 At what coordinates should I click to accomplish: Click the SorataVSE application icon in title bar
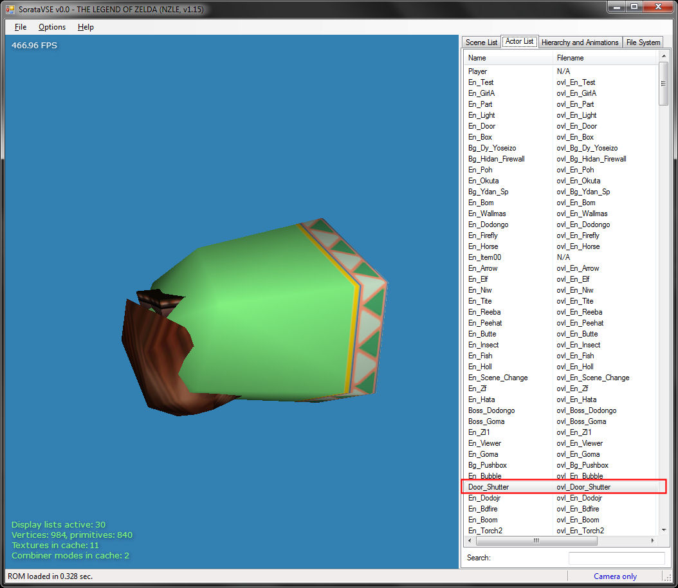pos(10,9)
